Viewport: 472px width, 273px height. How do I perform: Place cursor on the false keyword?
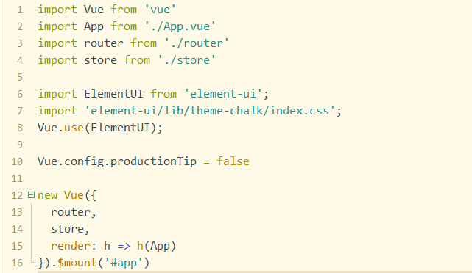(233, 161)
